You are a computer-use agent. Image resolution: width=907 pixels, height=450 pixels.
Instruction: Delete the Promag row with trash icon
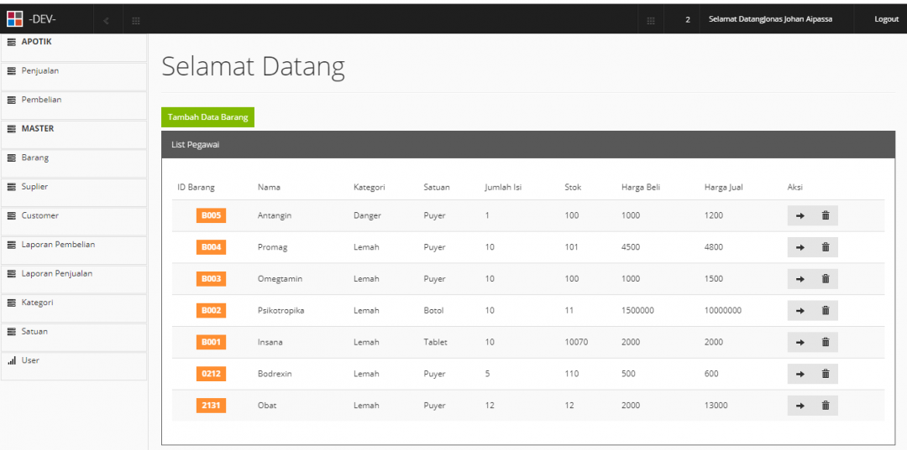coord(826,247)
